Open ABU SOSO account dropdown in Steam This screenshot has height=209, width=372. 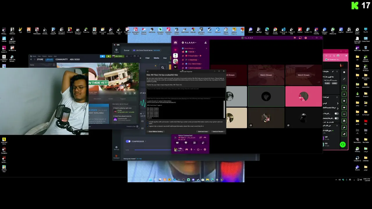118,56
